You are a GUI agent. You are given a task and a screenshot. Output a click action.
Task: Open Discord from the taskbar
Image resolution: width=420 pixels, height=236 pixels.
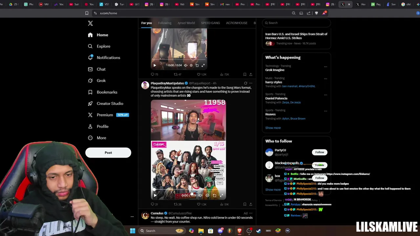pos(220,231)
